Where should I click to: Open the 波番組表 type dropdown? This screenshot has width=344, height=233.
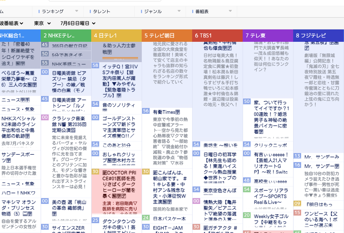(11, 23)
